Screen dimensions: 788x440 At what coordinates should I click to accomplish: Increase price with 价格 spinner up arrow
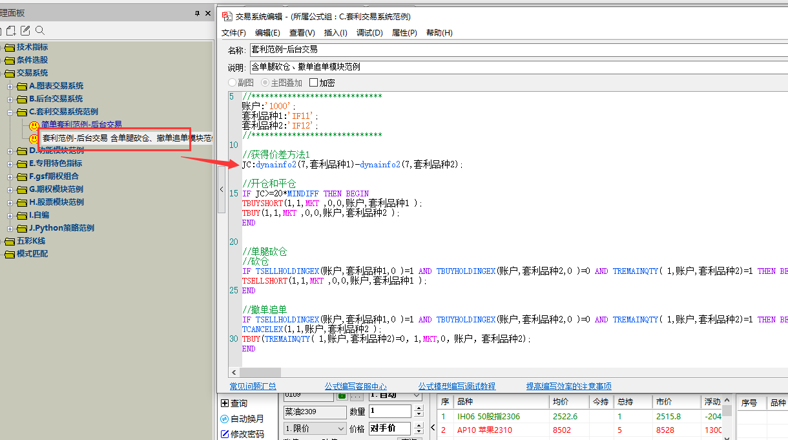pos(419,425)
